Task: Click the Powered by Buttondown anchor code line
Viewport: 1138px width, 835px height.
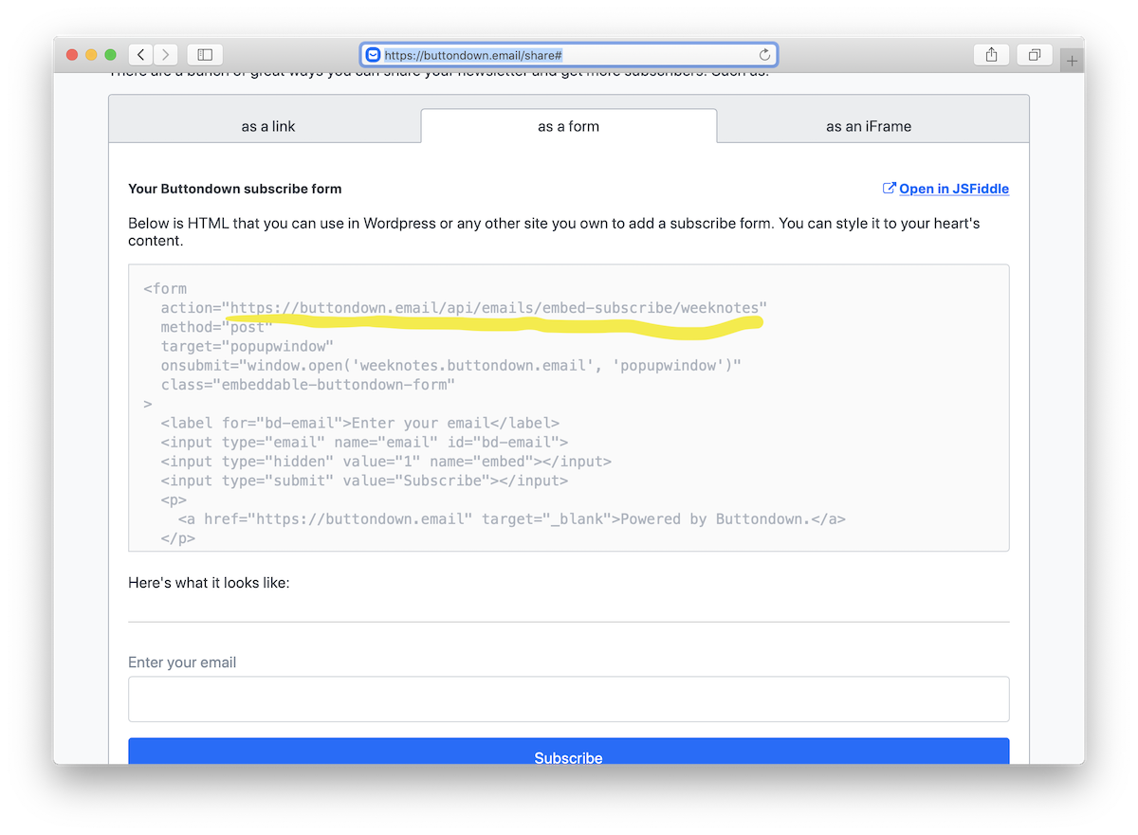Action: coord(511,519)
